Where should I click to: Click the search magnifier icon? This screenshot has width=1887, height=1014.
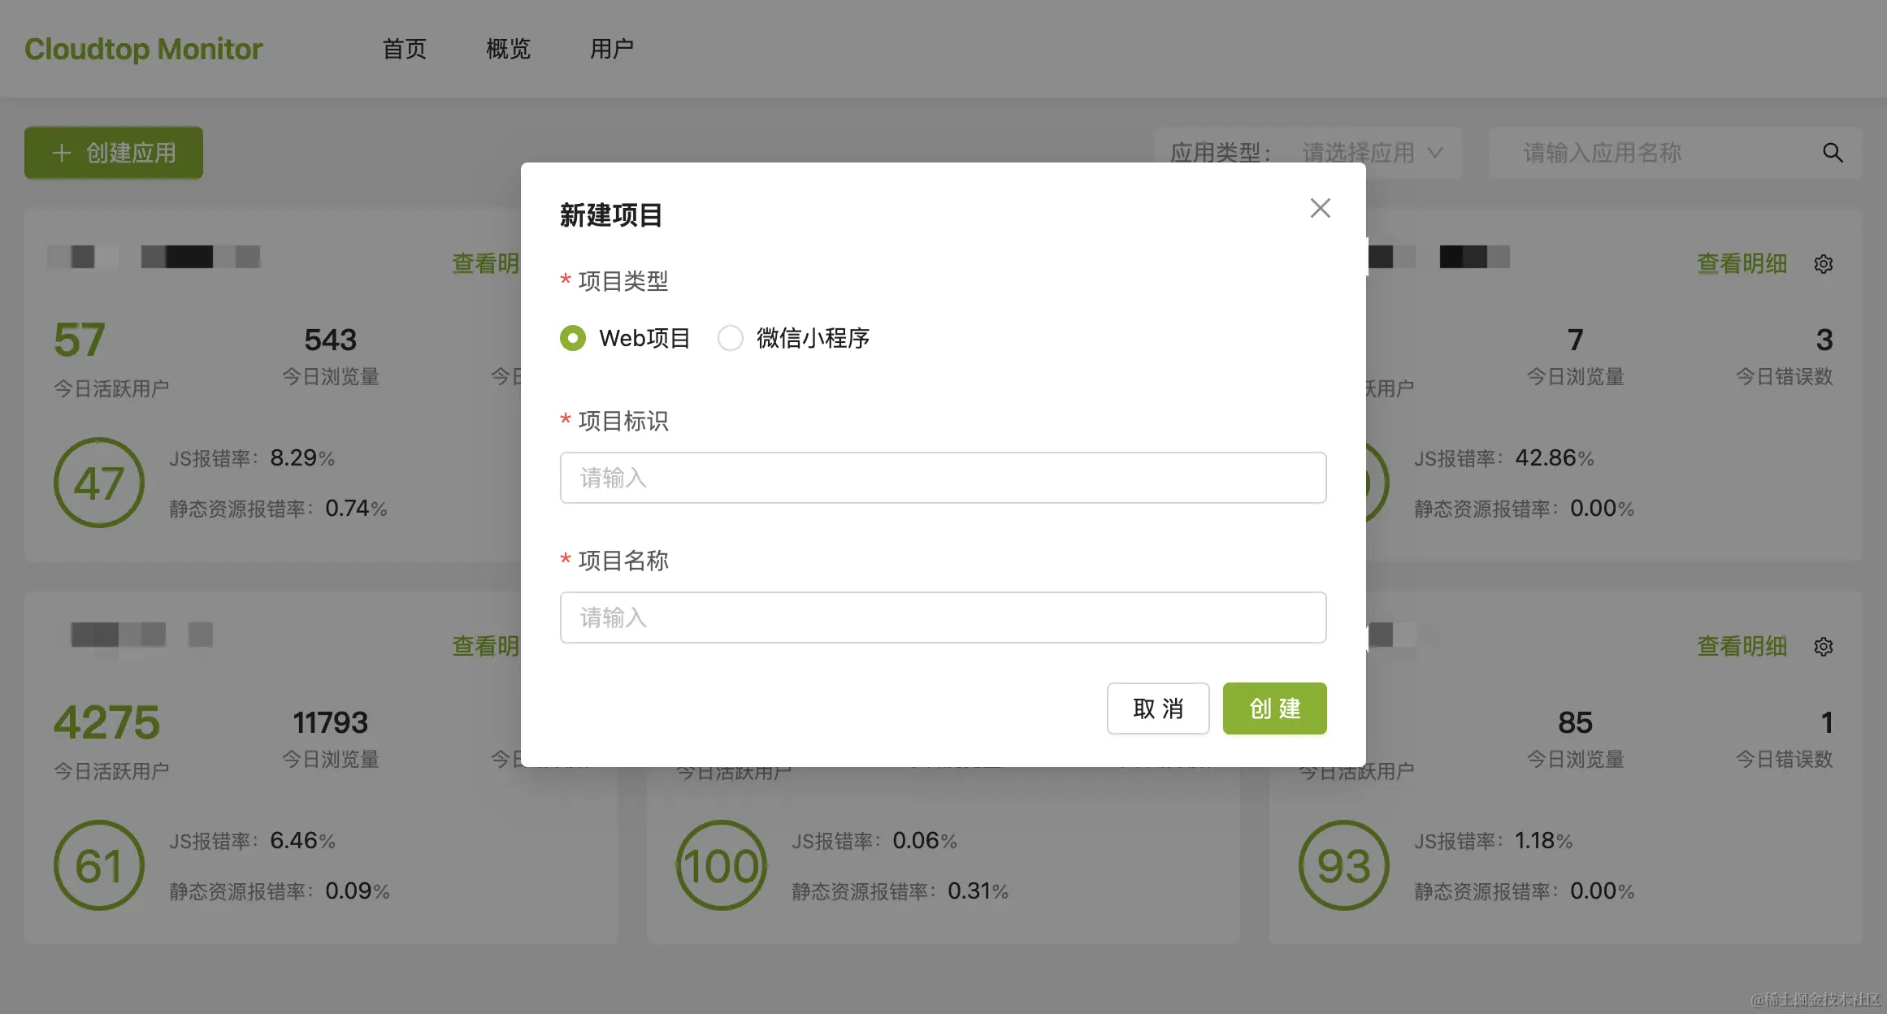[1833, 153]
